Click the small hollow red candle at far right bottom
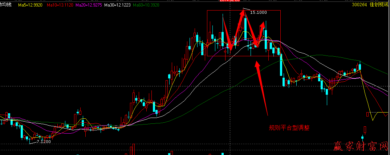The height and width of the screenshot is (155, 390). [365, 129]
